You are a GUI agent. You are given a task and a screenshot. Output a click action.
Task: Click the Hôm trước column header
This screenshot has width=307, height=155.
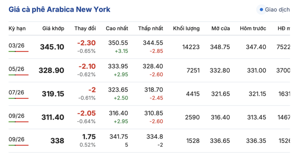[253, 29]
